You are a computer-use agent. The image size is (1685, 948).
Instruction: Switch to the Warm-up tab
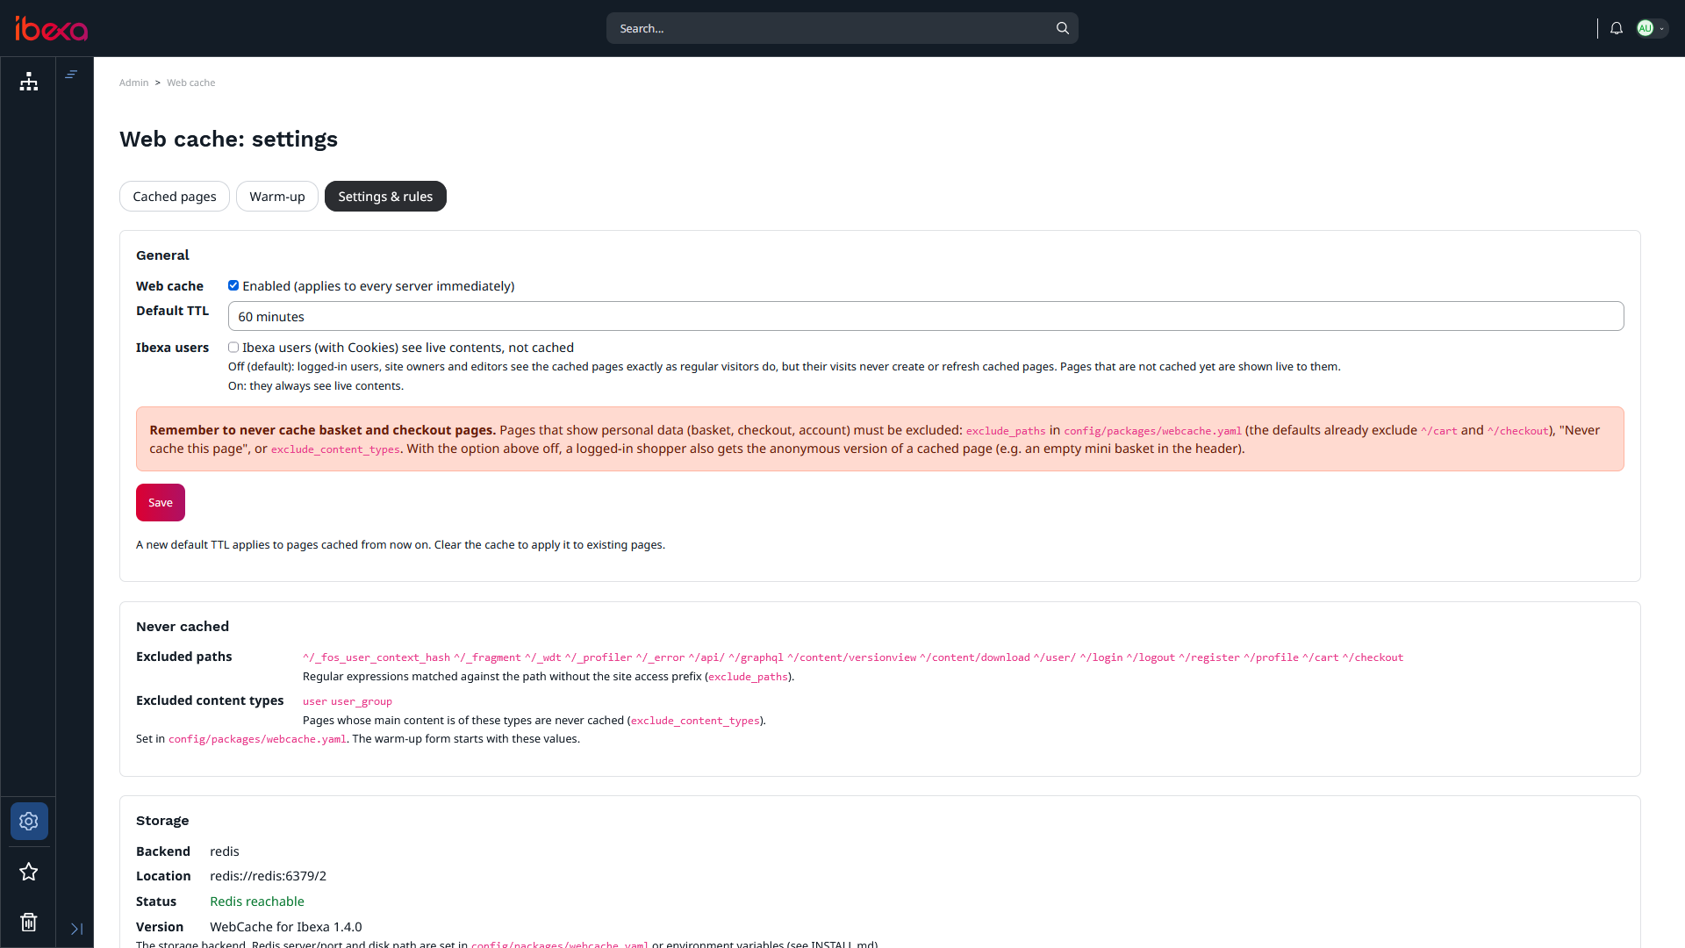point(277,196)
